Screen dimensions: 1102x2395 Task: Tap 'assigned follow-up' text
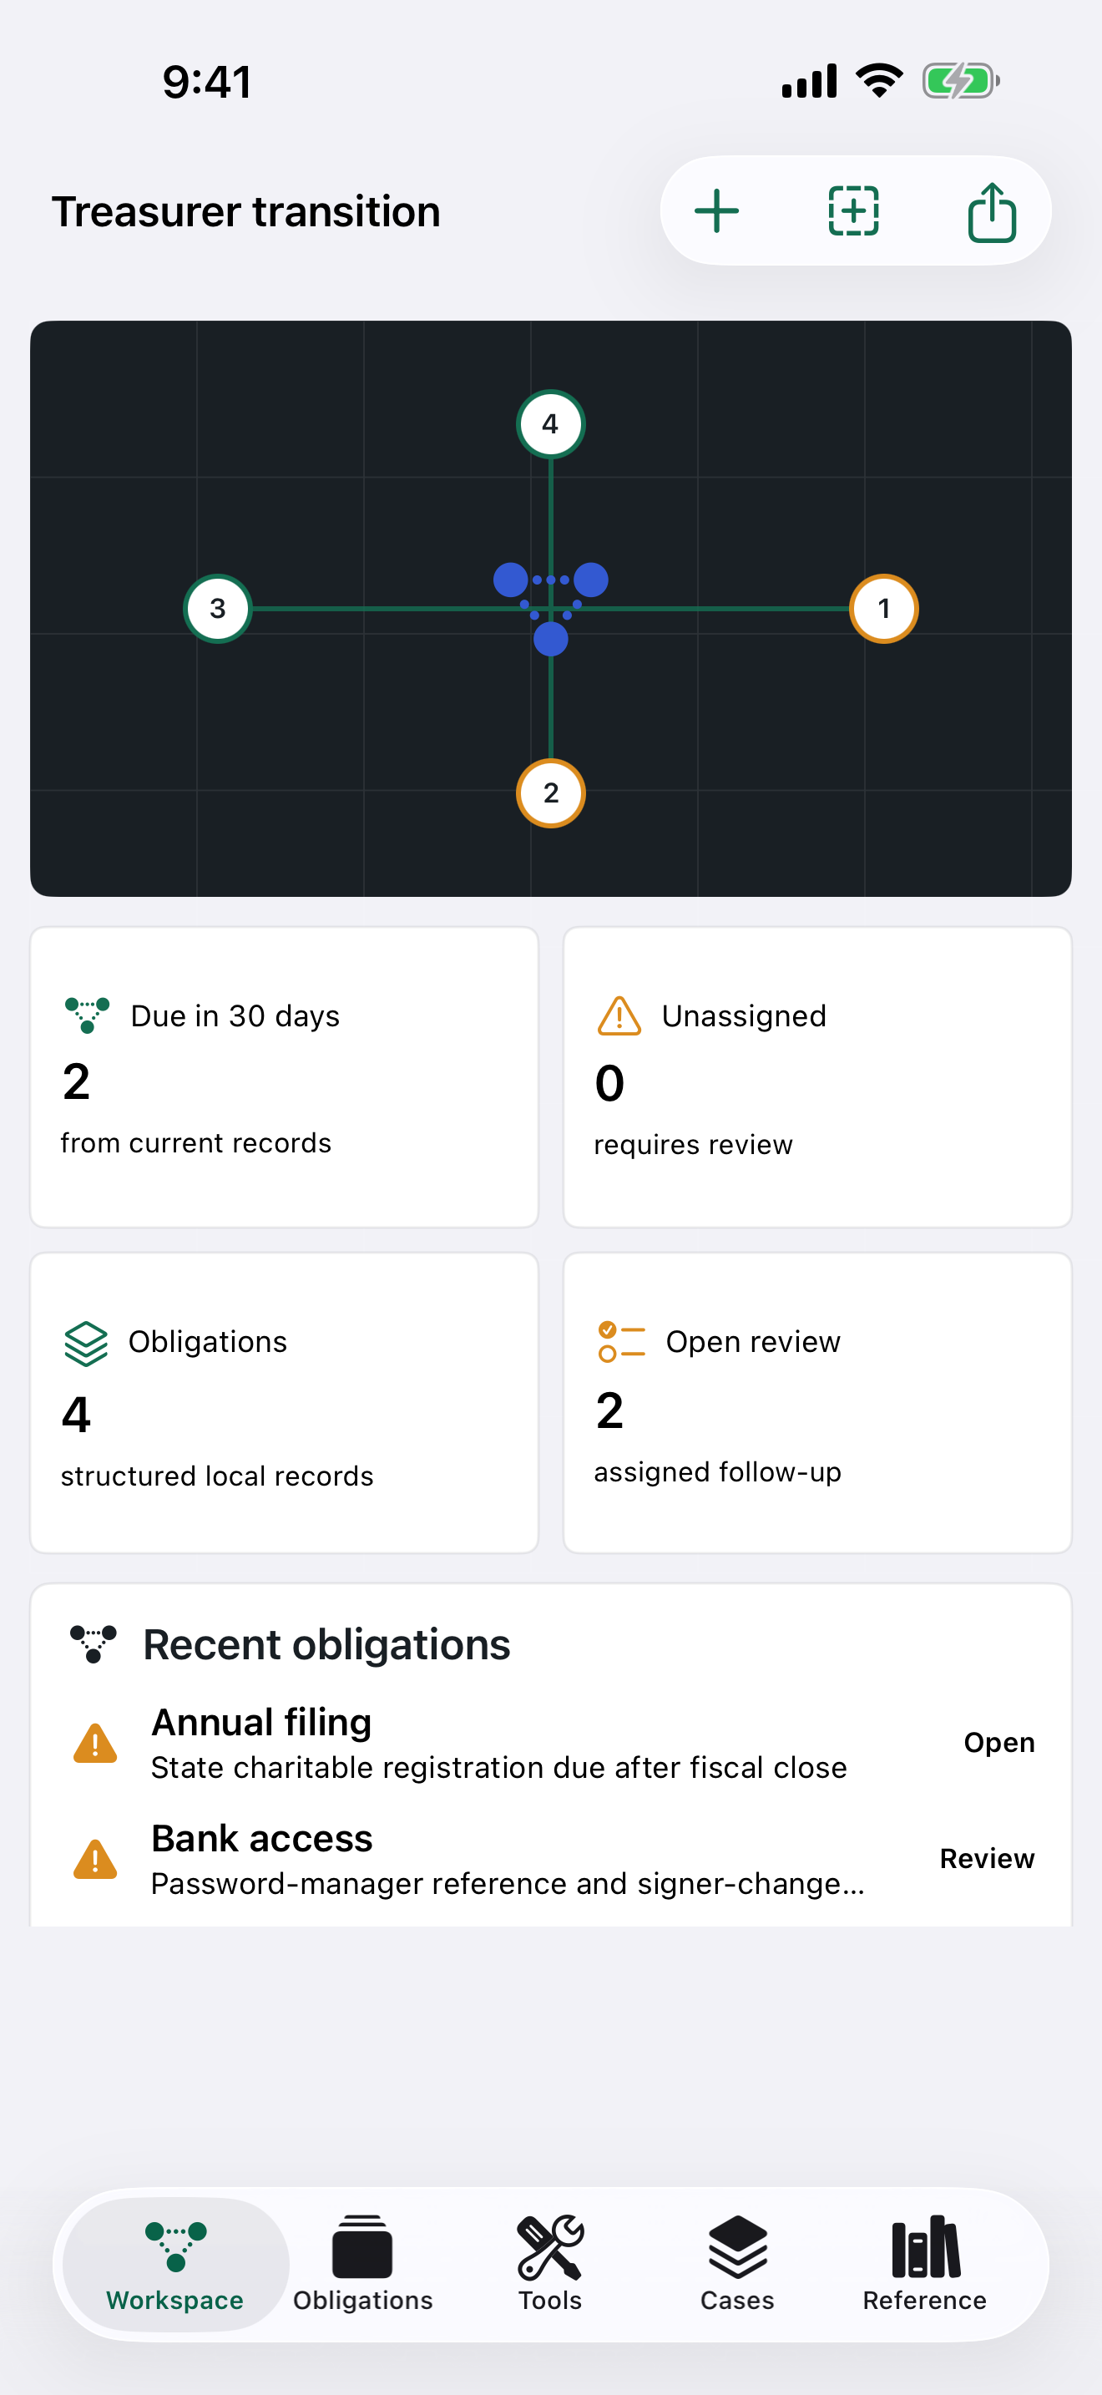[x=717, y=1471]
